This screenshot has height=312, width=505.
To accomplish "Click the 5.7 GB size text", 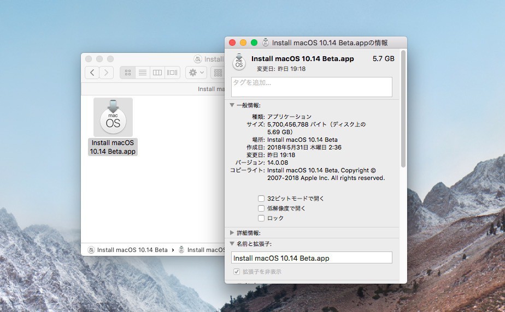I will click(x=383, y=59).
